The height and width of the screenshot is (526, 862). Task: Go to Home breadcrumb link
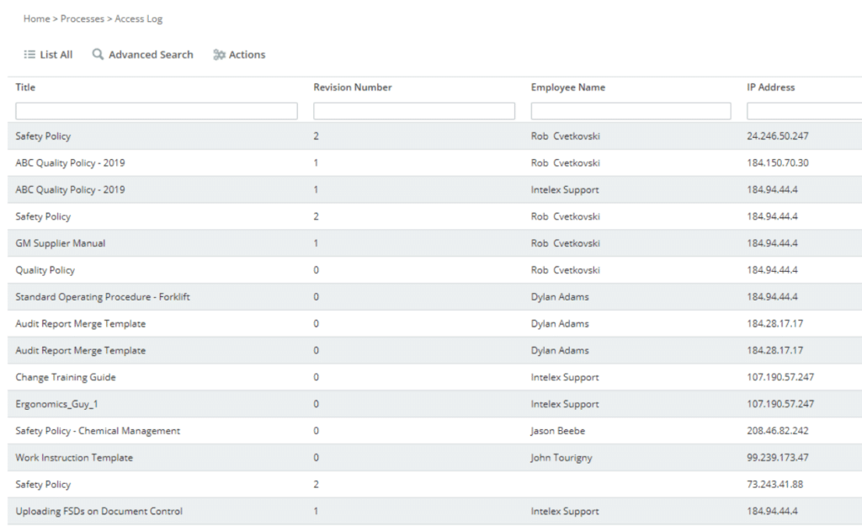point(36,19)
